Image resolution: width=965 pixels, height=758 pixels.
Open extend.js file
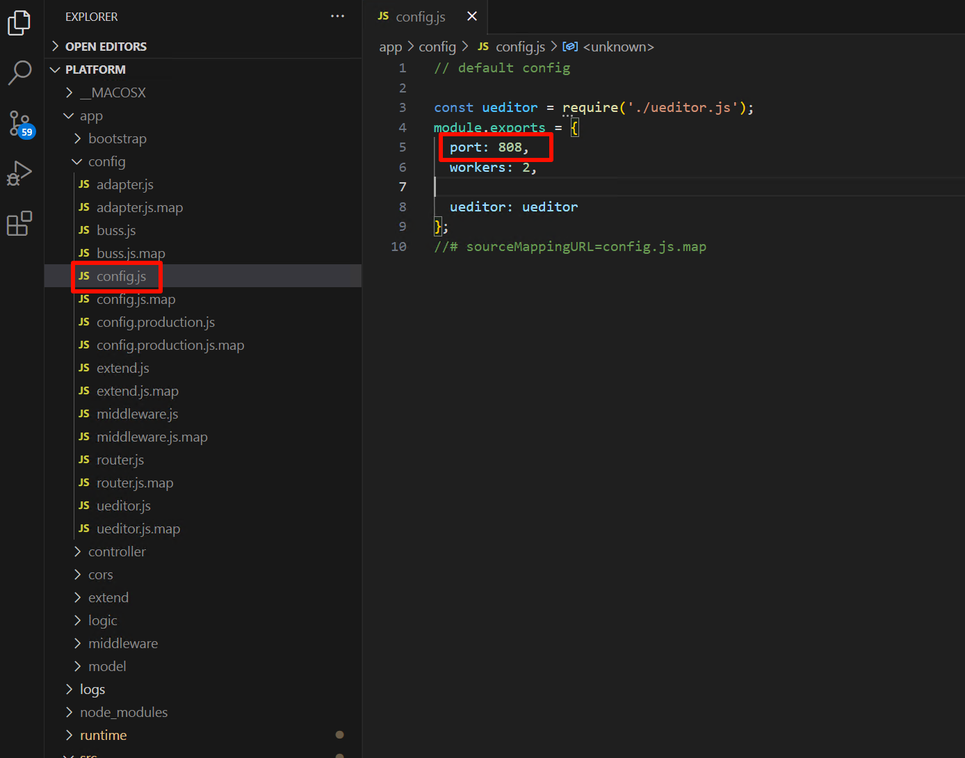(203, 368)
